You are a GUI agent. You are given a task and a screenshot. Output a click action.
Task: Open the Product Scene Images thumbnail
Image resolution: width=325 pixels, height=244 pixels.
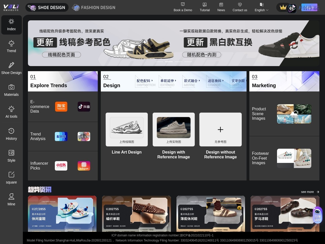click(294, 114)
